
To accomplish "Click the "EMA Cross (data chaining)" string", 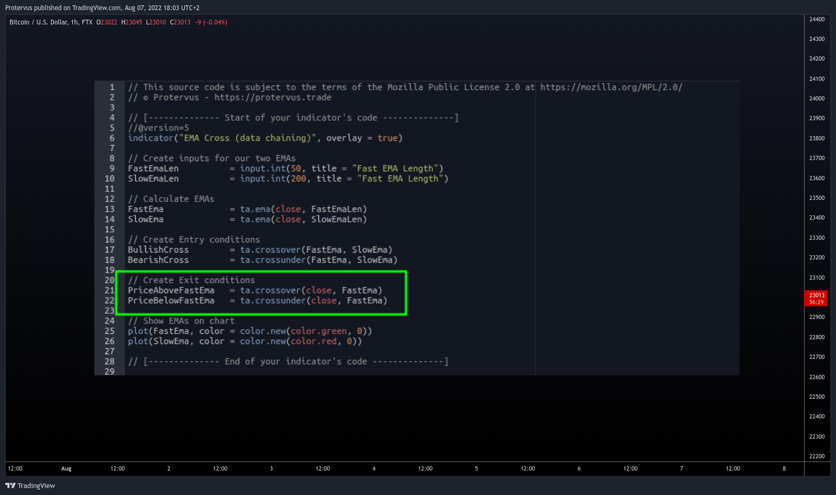I will [247, 138].
